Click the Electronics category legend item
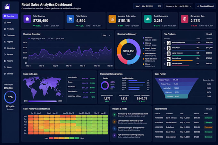Image resolution: width=218 pixels, height=145 pixels. (150, 39)
